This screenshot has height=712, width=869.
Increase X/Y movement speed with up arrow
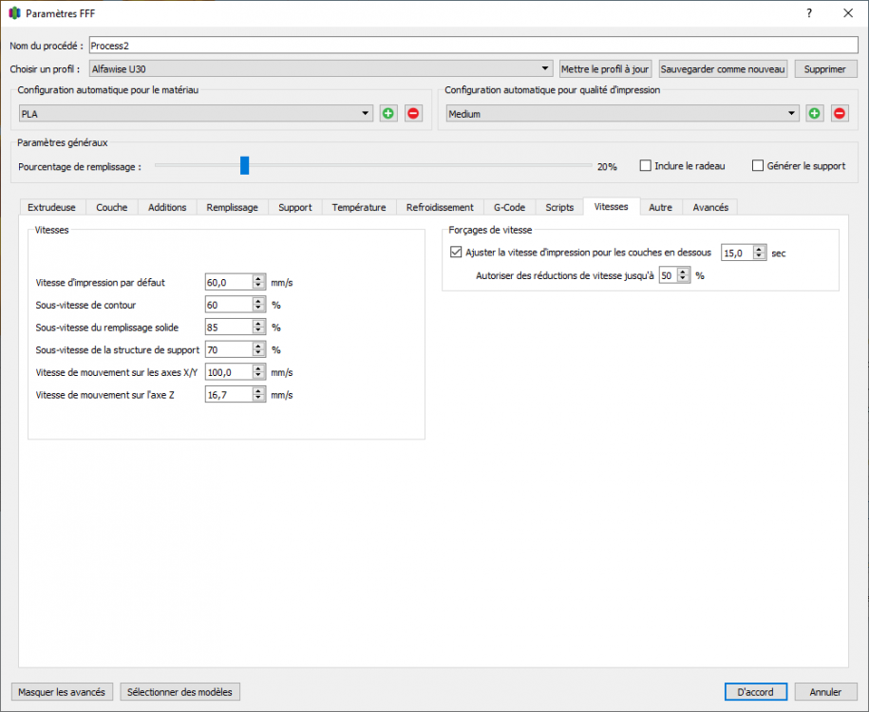pyautogui.click(x=258, y=368)
